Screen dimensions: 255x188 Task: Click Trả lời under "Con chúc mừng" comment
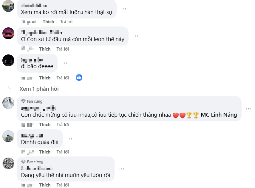coord(63,125)
